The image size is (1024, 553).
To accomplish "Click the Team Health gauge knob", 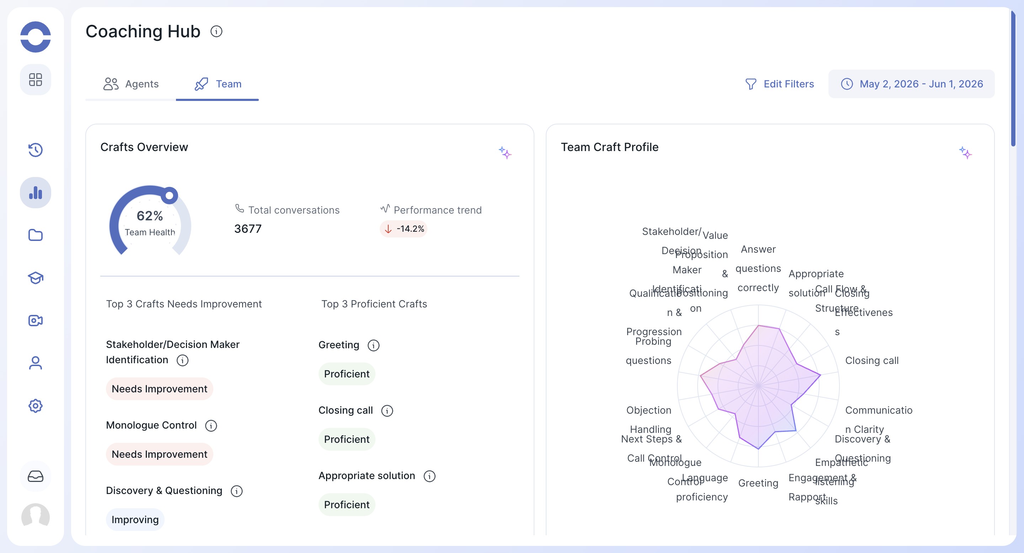I will click(x=169, y=195).
